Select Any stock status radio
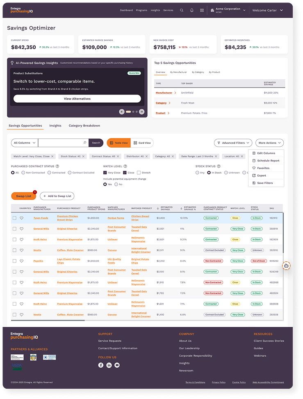Viewport: 303px width, 399px height. click(x=197, y=173)
